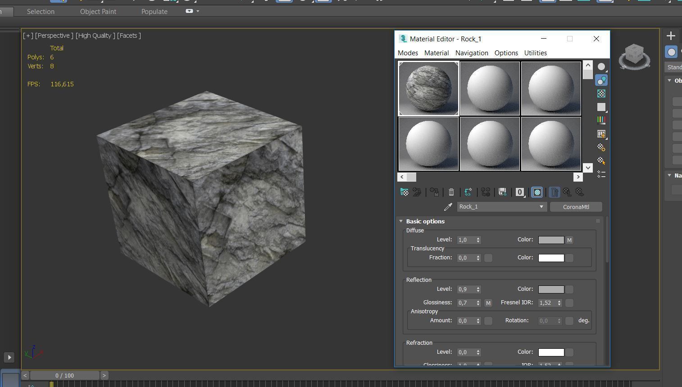Click the Make Material Copy icon
682x387 pixels.
click(x=468, y=192)
